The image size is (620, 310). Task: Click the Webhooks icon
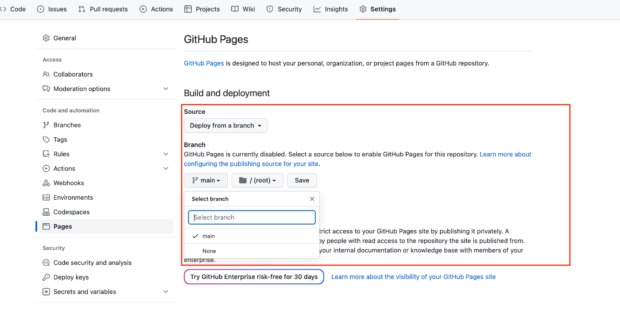(x=46, y=183)
